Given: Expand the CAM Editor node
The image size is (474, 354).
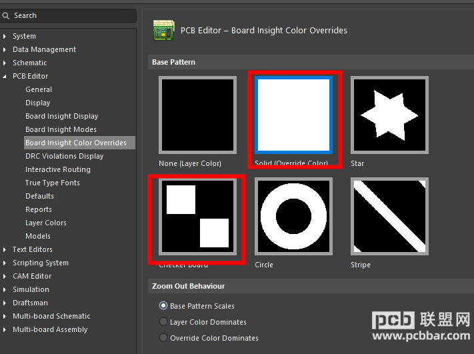Looking at the screenshot, I should click(4, 276).
